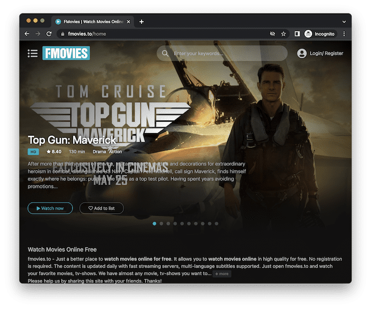Viewport: 371px width, 309px height.
Task: Click Watch now button
Action: pyautogui.click(x=50, y=208)
